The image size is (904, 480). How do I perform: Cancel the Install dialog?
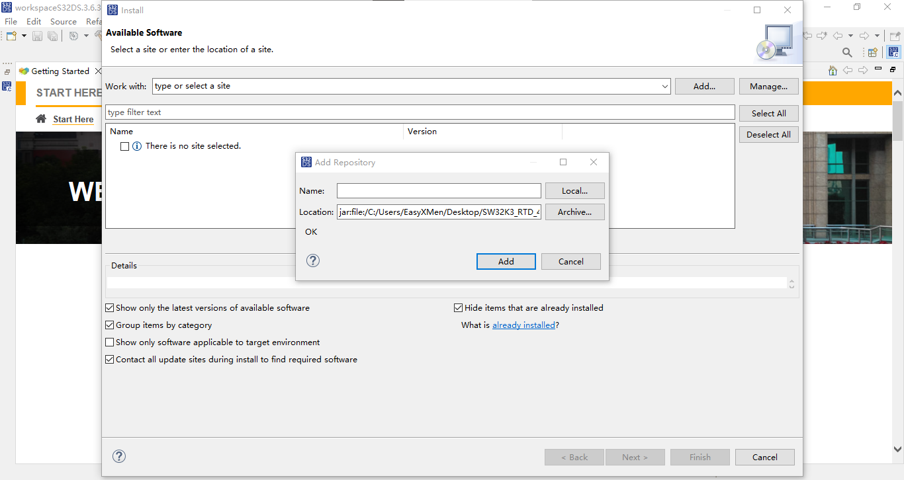click(765, 457)
